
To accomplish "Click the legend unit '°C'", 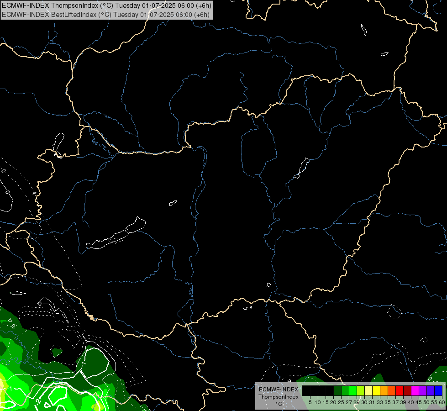I will [279, 404].
